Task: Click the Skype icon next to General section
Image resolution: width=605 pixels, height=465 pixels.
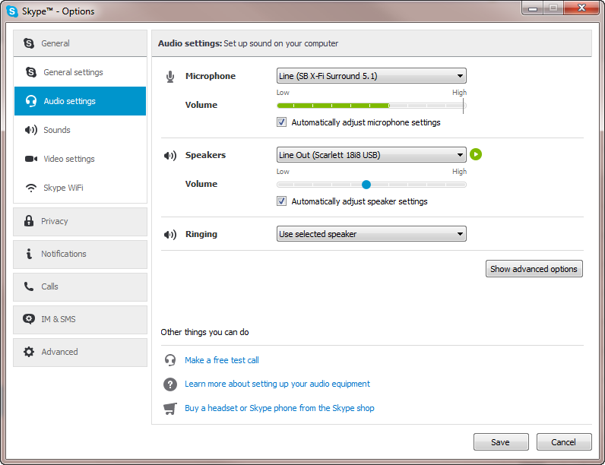Action: pyautogui.click(x=29, y=43)
